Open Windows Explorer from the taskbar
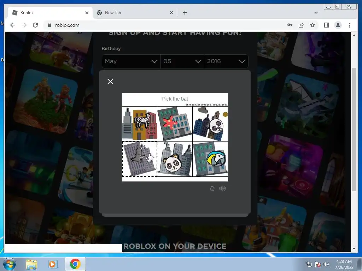The width and height of the screenshot is (362, 271). pyautogui.click(x=31, y=264)
